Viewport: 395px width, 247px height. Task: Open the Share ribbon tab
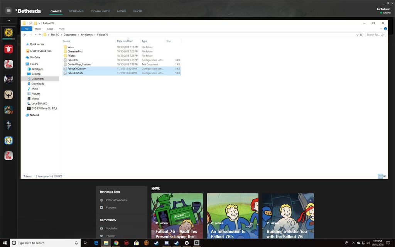coord(50,29)
